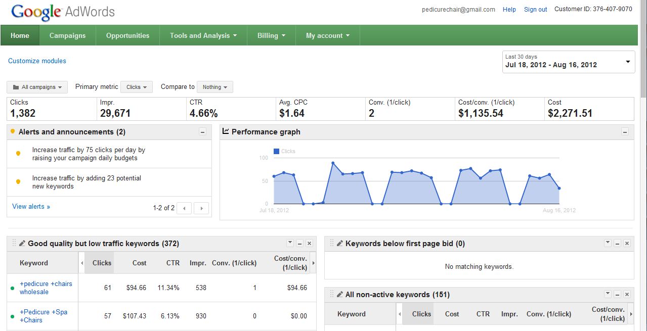Close the Good quality low traffic module
647x331 pixels.
(309, 243)
